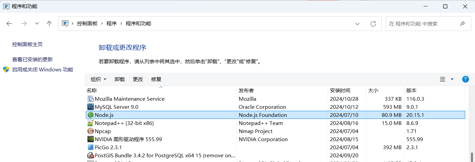
Task: Select the Node.js program name
Action: click(x=104, y=115)
